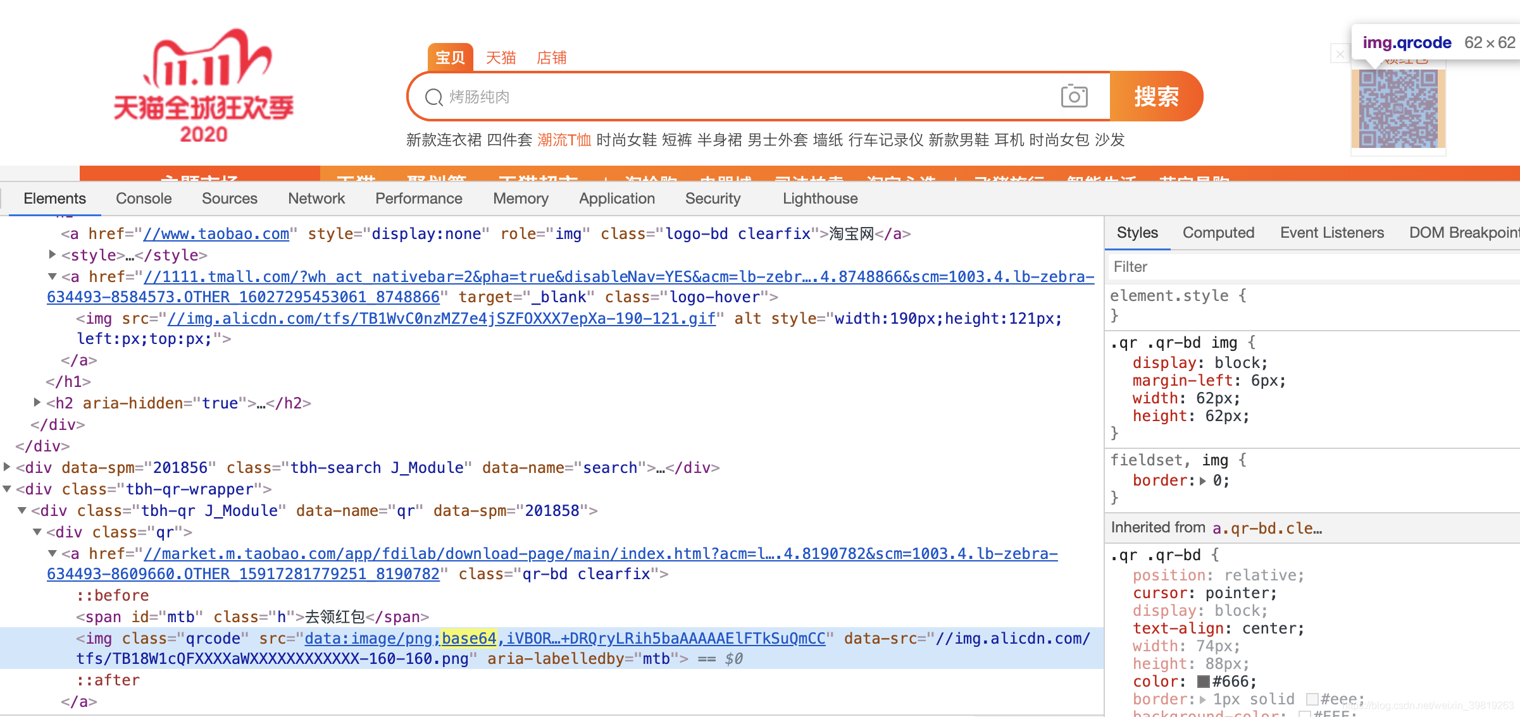The height and width of the screenshot is (717, 1520).
Task: Open the Application DevTools tab
Action: 617,199
